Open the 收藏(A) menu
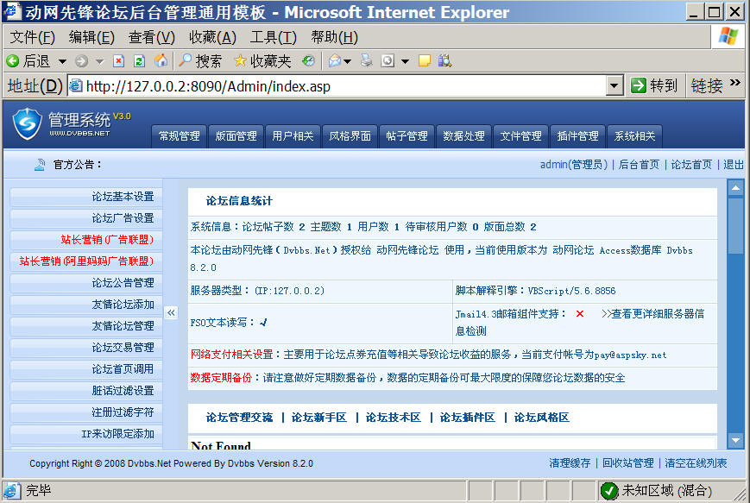 [x=213, y=37]
